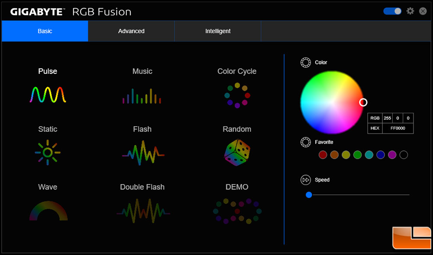Click the RGB blue value field

click(408, 118)
